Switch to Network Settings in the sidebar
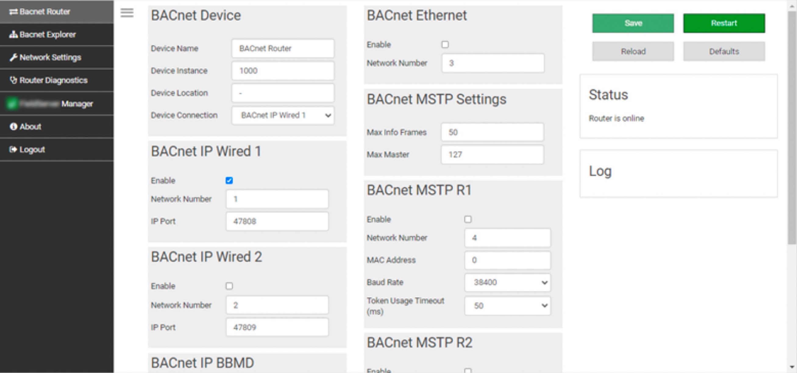Screen dimensions: 797x373 pyautogui.click(x=50, y=57)
